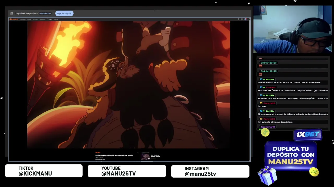
Task: Open the Juegos menu item
Action: (x=50, y=19)
